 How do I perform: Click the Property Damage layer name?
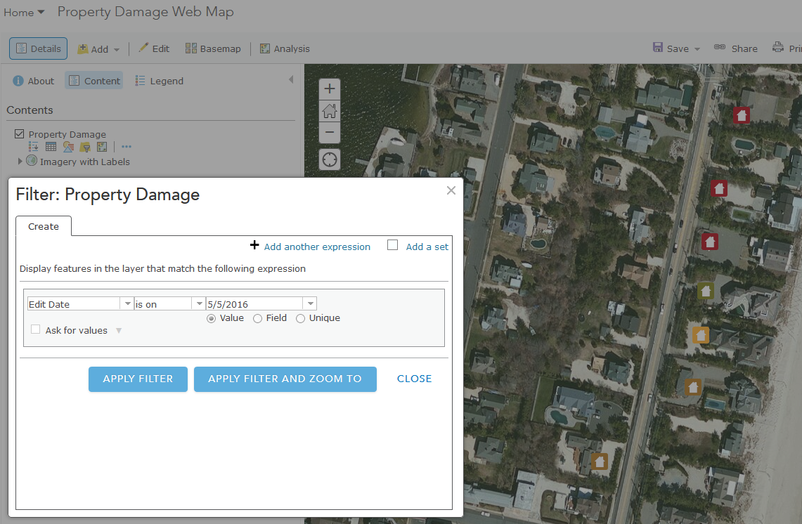[x=67, y=134]
